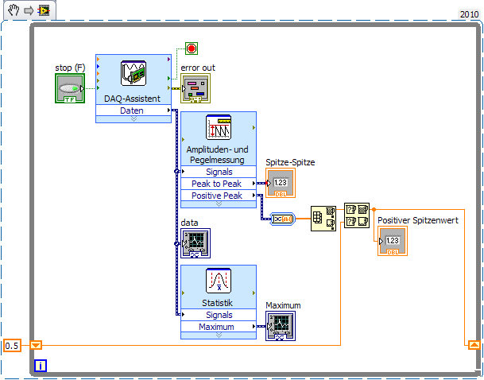This screenshot has width=484, height=380.
Task: Click the red loop stop condition terminal
Action: 192,48
